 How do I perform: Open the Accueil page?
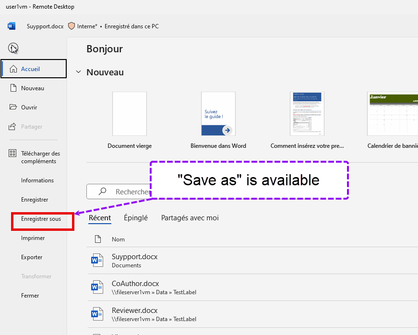[34, 69]
